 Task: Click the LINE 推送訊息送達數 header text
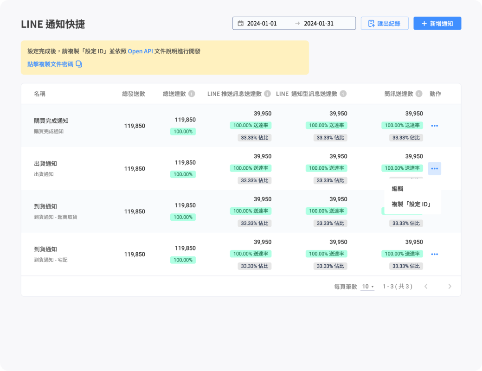[234, 94]
